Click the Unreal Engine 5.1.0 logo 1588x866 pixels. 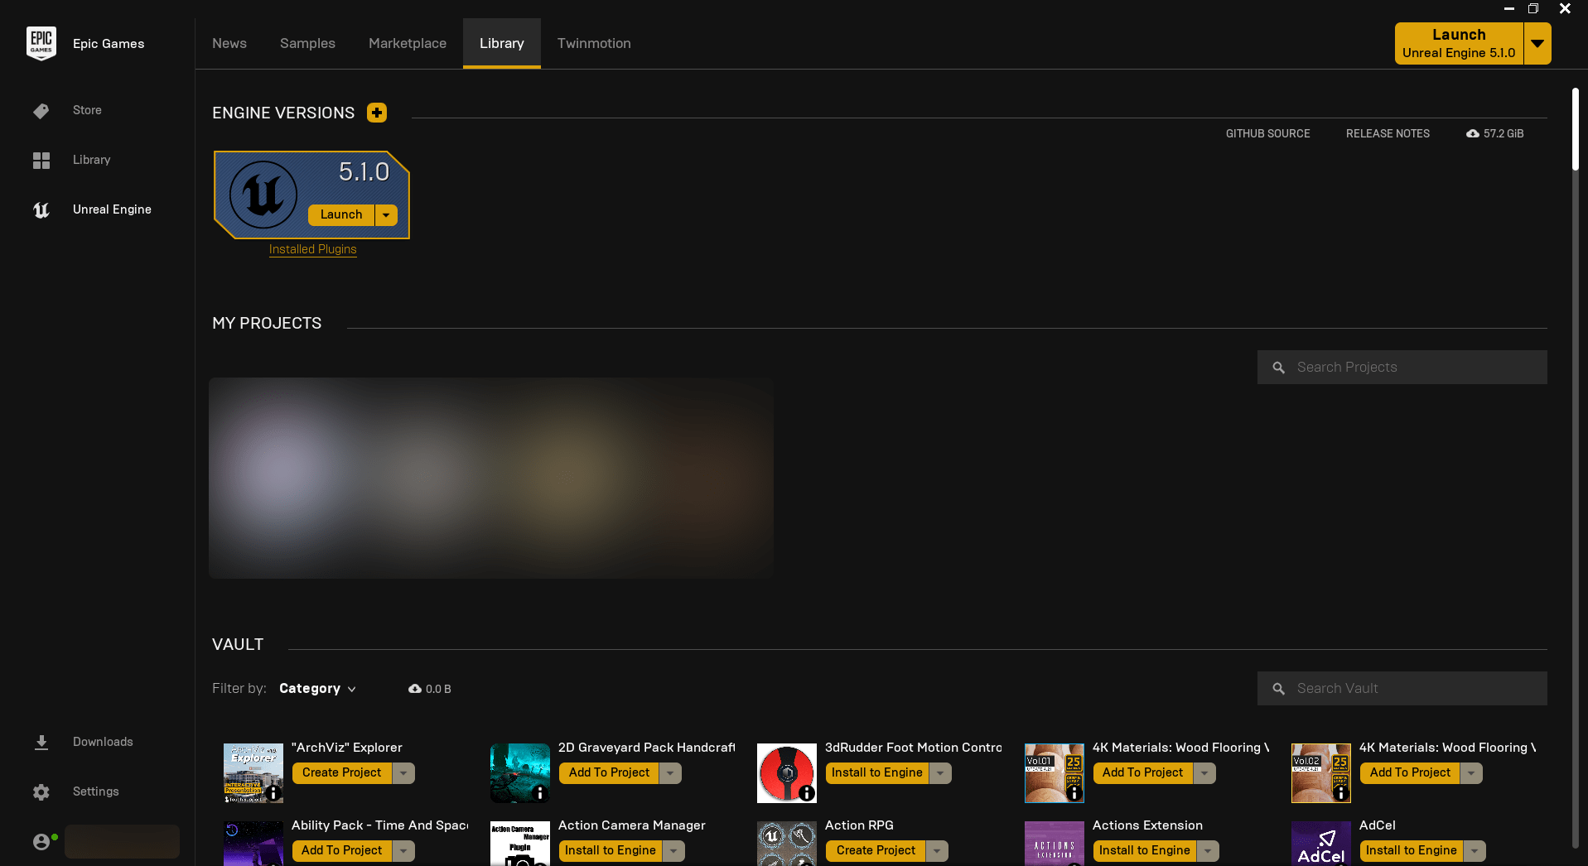(263, 195)
